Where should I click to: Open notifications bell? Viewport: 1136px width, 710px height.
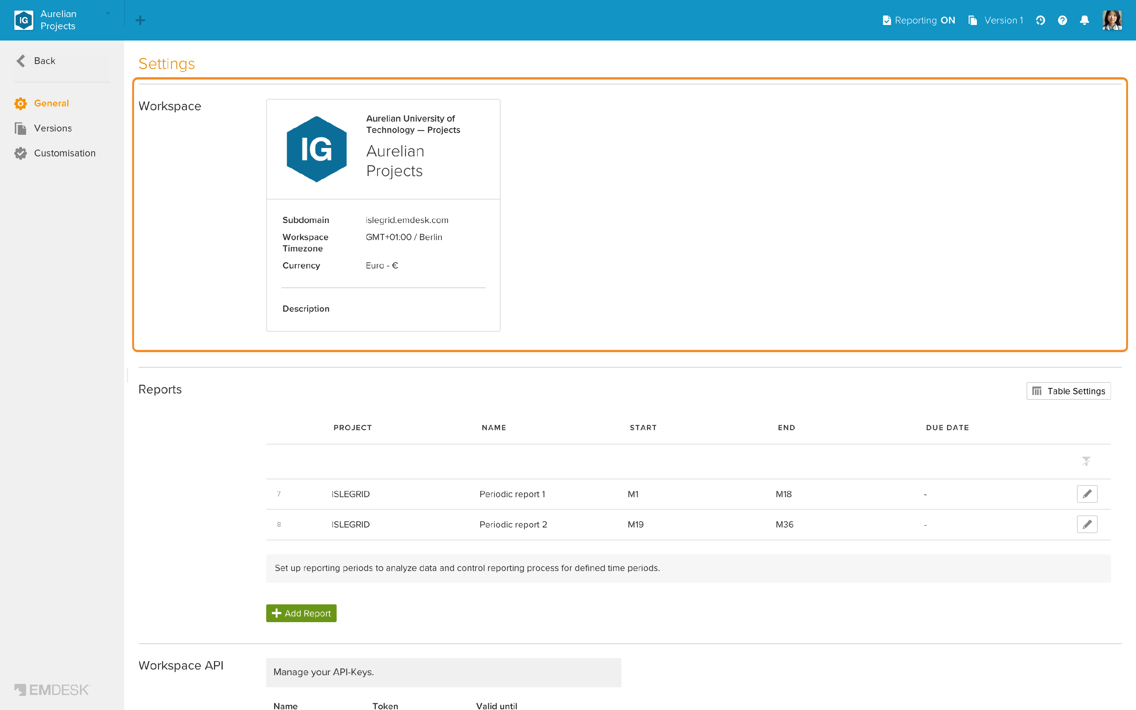1085,20
